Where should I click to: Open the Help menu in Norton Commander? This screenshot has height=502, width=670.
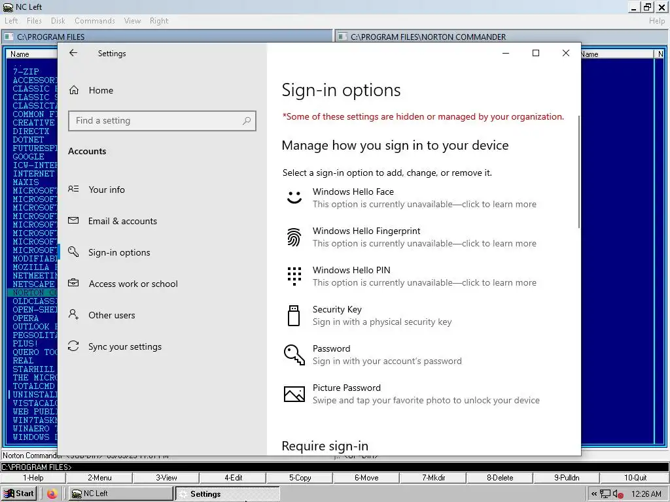point(657,21)
